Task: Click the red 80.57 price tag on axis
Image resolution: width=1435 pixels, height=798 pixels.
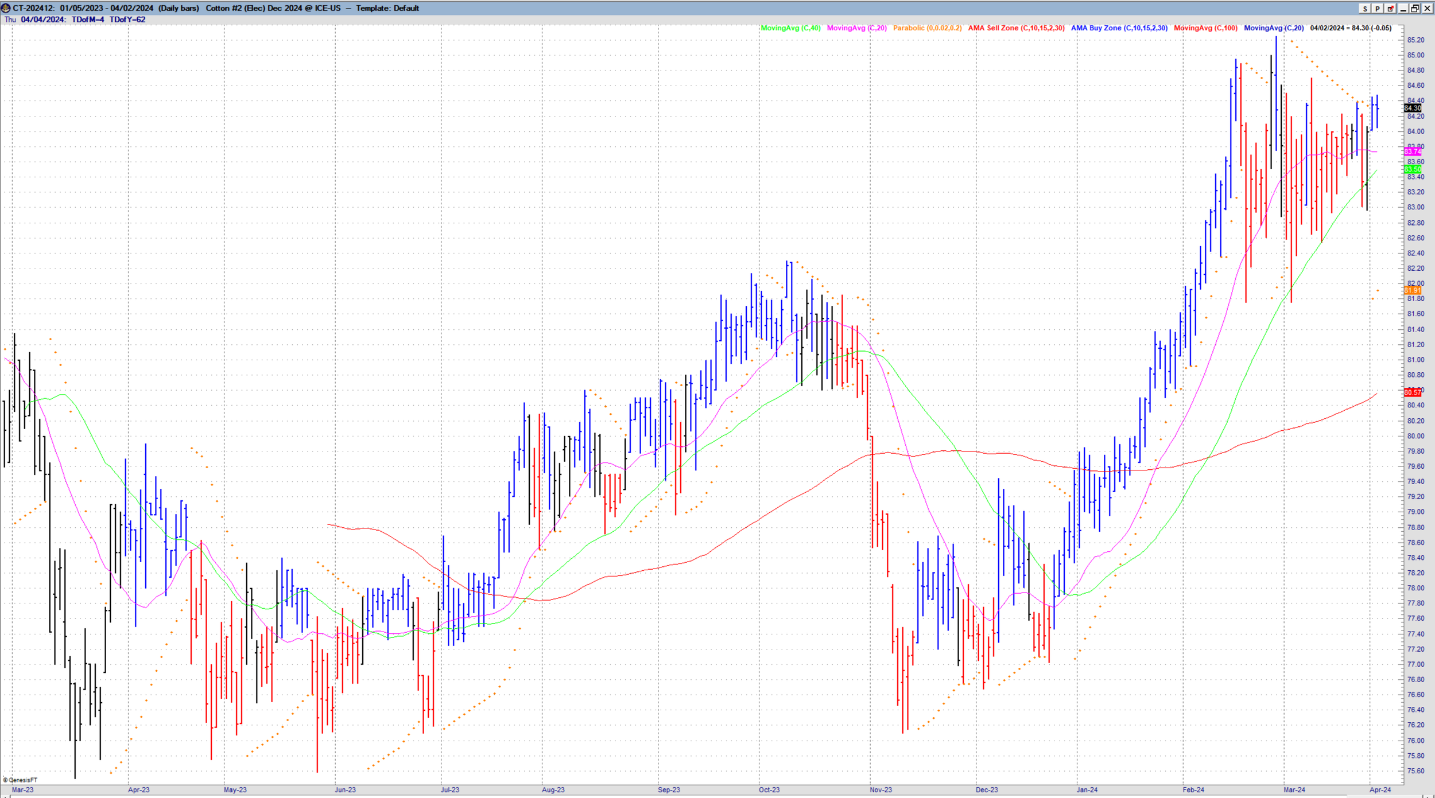Action: pyautogui.click(x=1413, y=392)
